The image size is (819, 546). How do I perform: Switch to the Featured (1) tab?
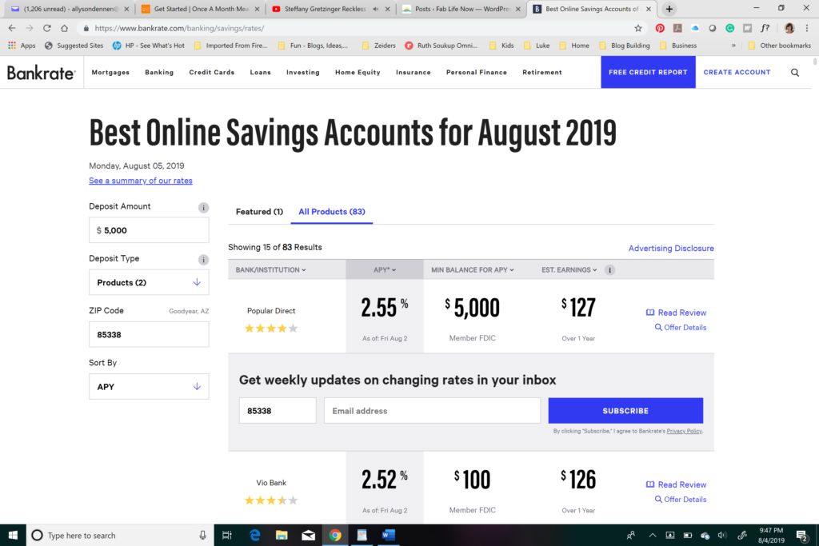259,211
